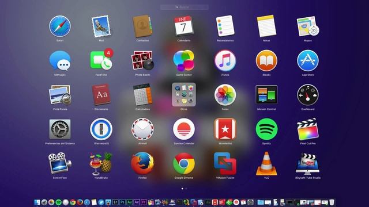Launch Adobe Audition (Au) from Dock
This screenshot has width=369, height=207.
[x=129, y=202]
